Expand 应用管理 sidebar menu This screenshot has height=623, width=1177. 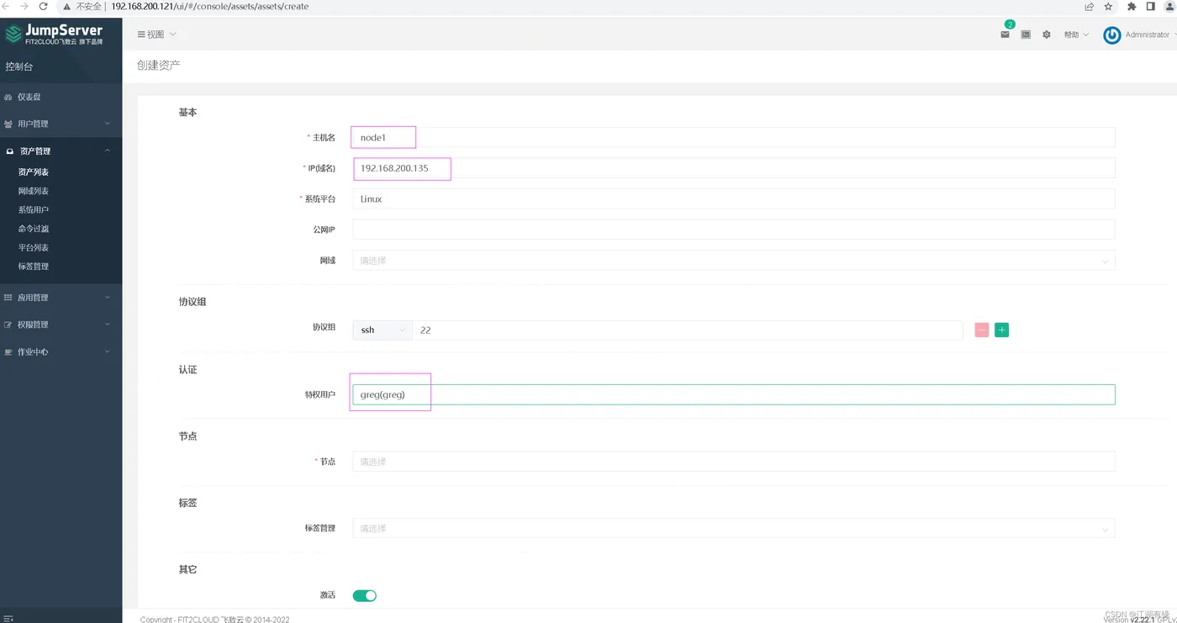(61, 298)
